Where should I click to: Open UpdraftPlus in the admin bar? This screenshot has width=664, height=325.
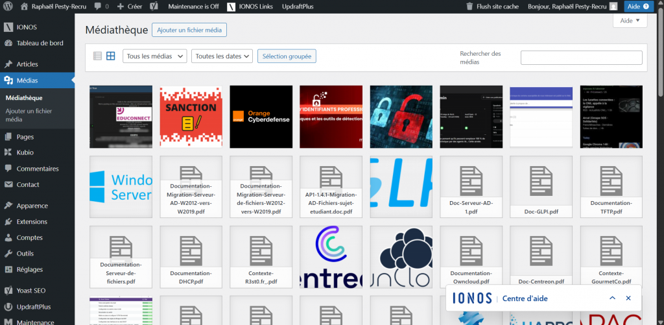[298, 6]
